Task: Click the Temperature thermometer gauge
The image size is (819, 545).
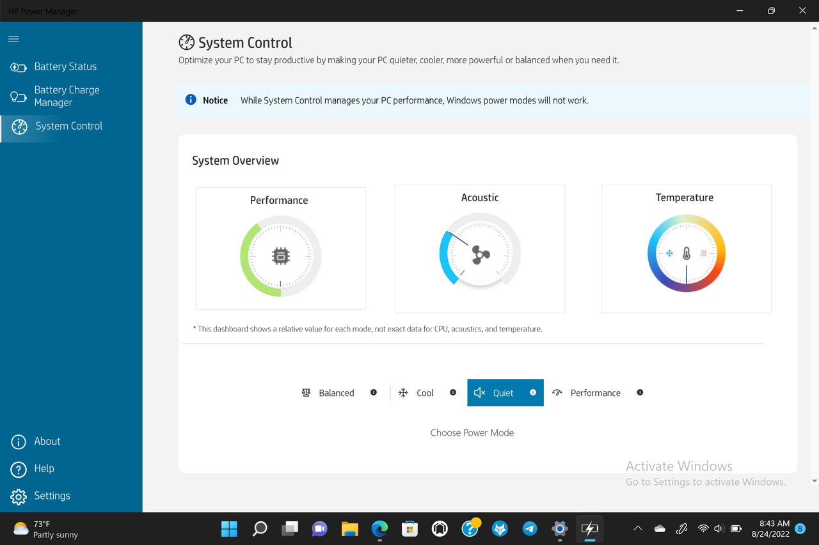Action: (687, 253)
